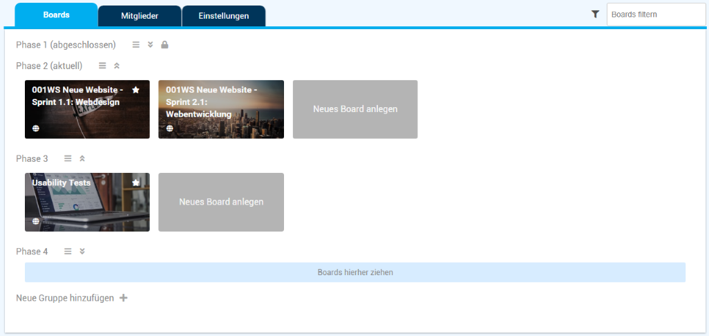Click the Phase 4 group title
The width and height of the screenshot is (709, 336).
[32, 251]
